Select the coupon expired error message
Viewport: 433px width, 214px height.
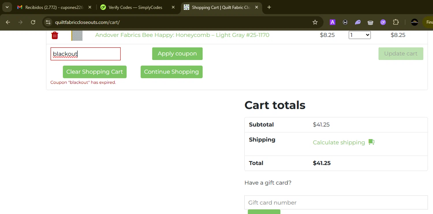[x=83, y=82]
